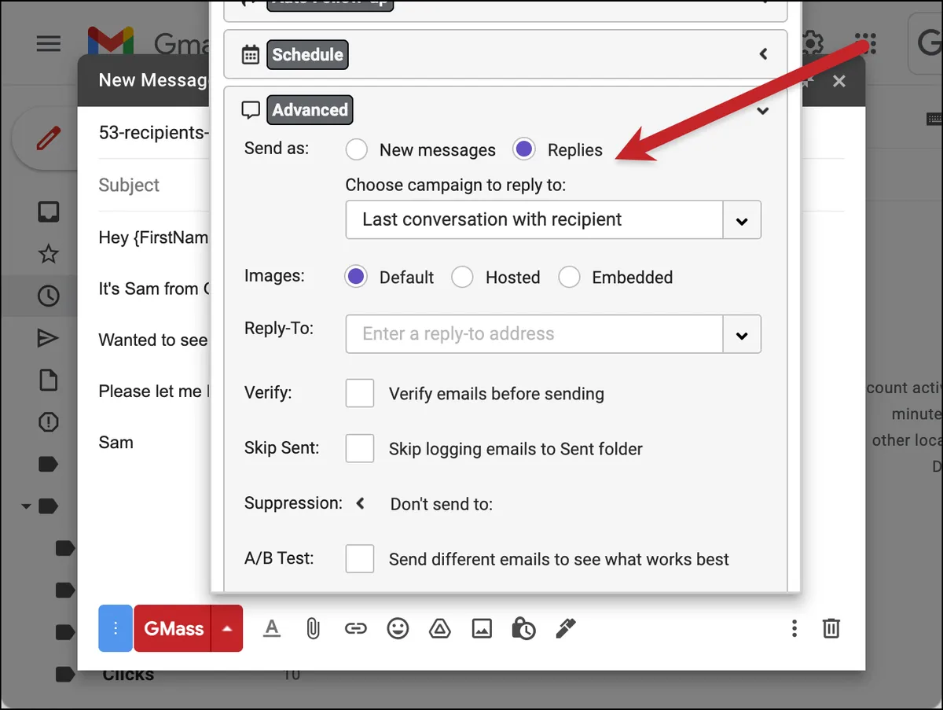Click the attach files paperclip icon
The image size is (943, 710).
[x=313, y=628]
